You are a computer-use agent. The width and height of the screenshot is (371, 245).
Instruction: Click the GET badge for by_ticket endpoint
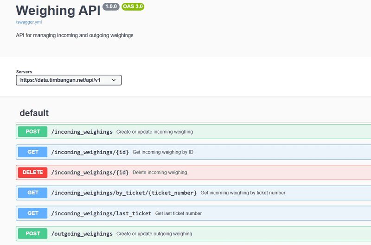pos(32,193)
